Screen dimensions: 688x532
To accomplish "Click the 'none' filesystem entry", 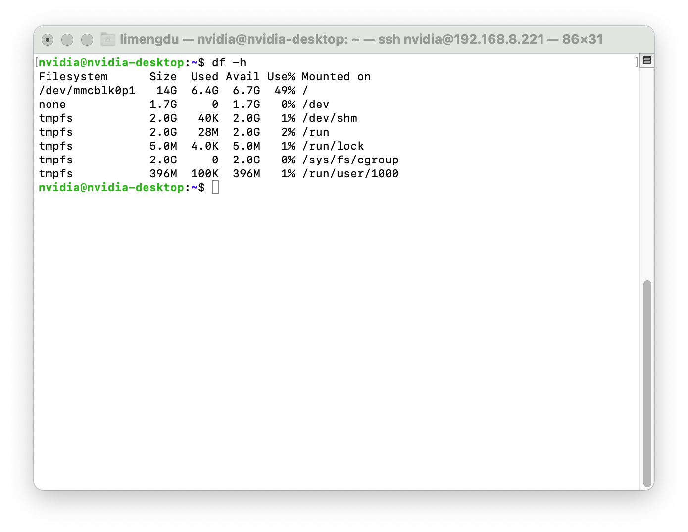I will tap(52, 105).
